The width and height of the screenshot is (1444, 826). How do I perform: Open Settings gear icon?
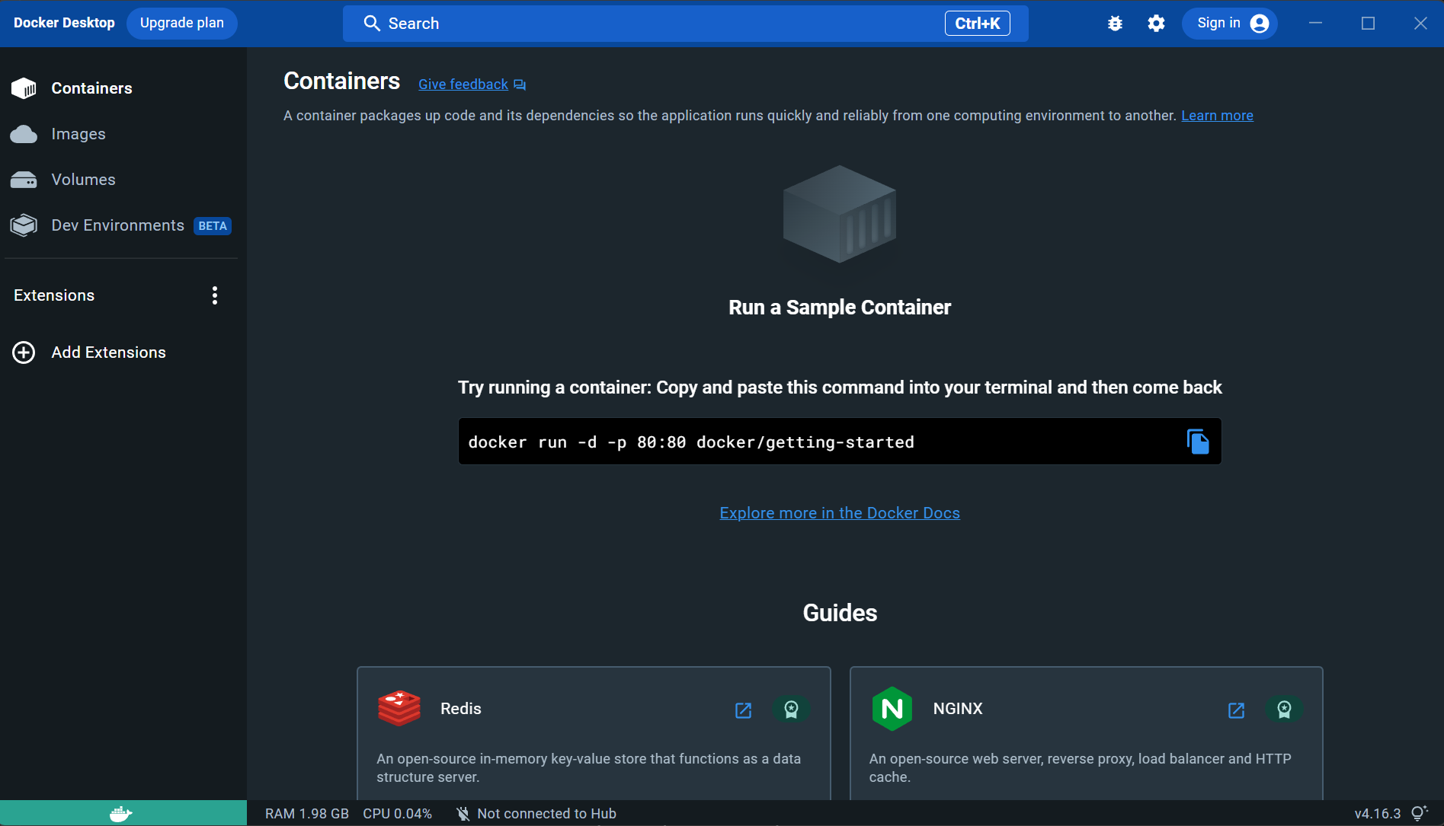(1156, 24)
